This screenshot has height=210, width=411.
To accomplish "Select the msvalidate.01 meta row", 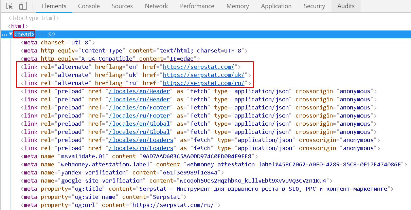I will (139, 156).
